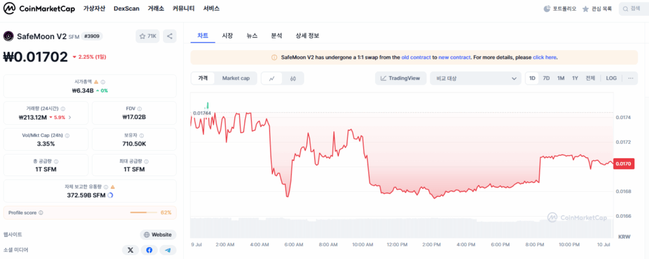Image resolution: width=649 pixels, height=259 pixels.
Task: Open SafeMoon's Facebook page
Action: tap(149, 250)
